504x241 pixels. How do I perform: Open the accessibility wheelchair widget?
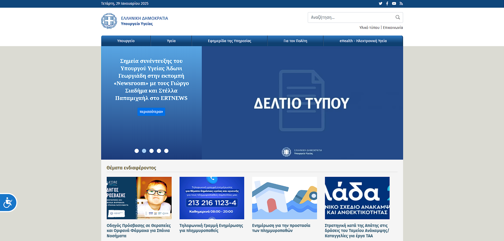tap(8, 203)
